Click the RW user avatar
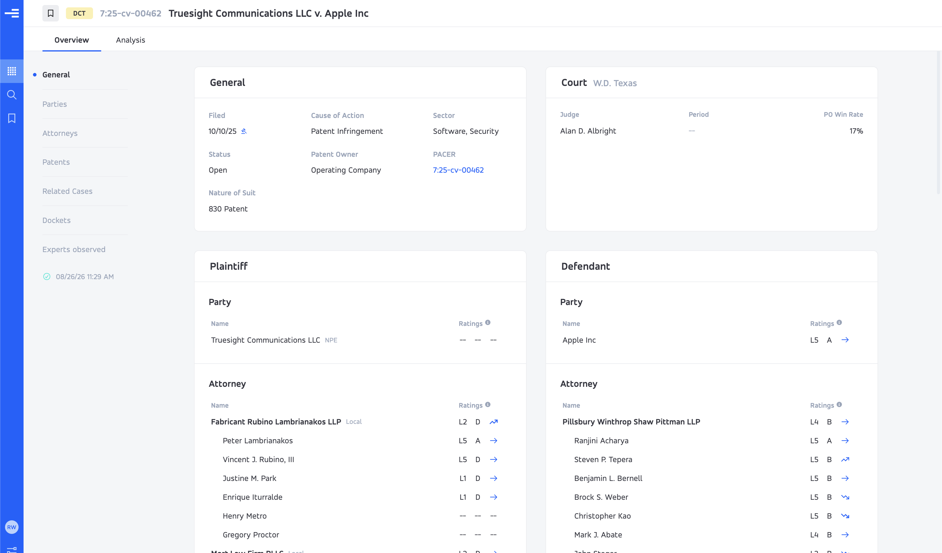Viewport: 942px width, 553px height. pyautogui.click(x=11, y=527)
